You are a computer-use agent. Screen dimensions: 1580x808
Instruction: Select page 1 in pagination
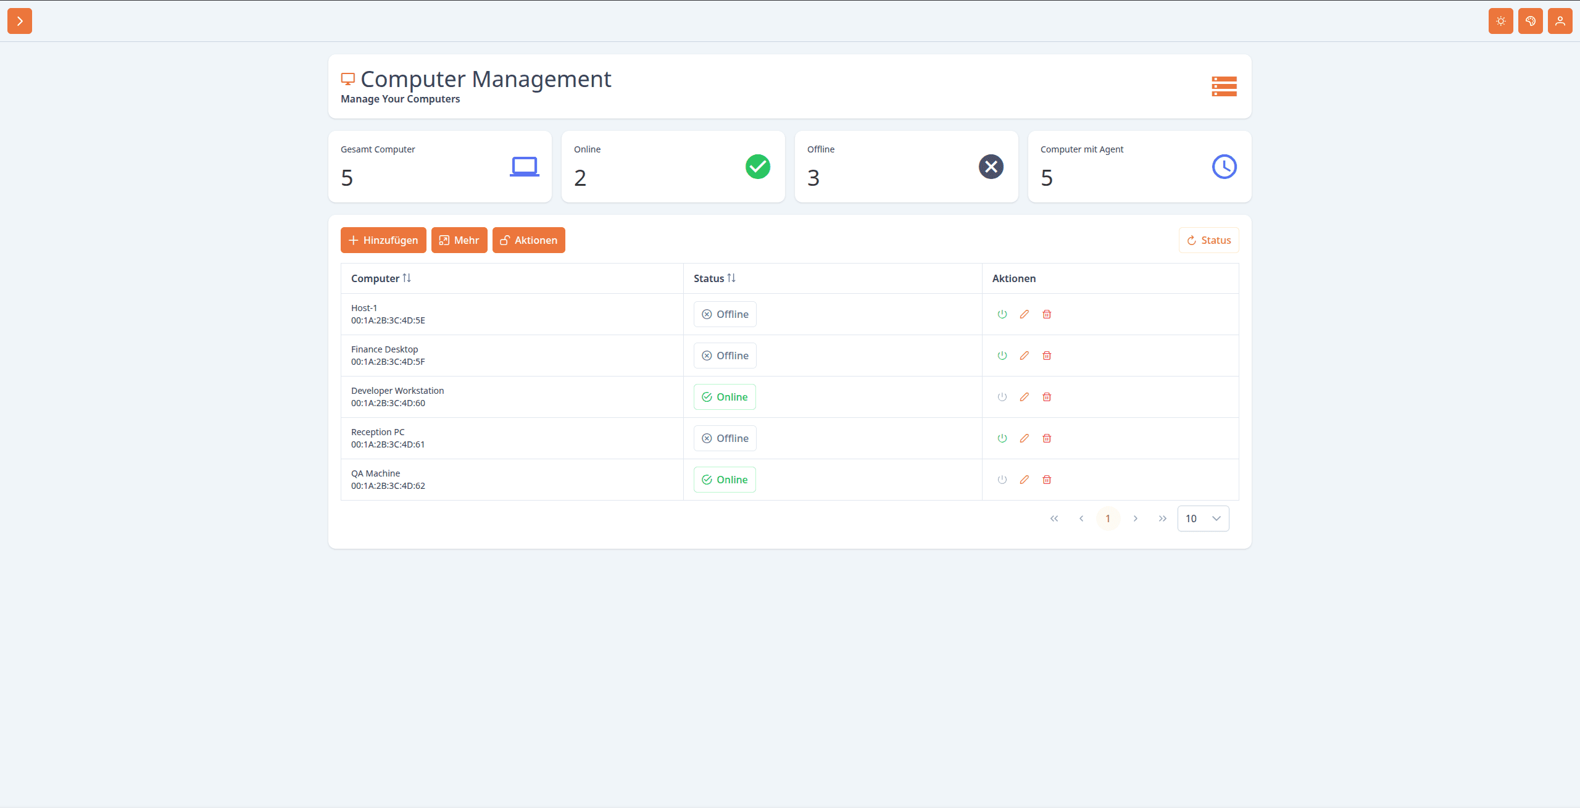coord(1108,519)
